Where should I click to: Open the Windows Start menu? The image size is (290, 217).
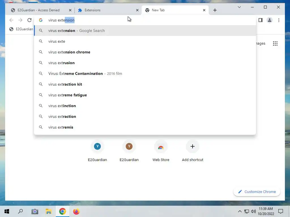coord(7,211)
